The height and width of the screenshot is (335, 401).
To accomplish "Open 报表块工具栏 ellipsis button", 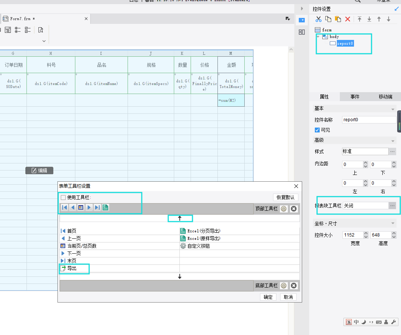I will 392,206.
